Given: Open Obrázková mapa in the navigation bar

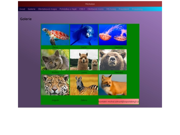Looking at the screenshot, I should pos(47,9).
